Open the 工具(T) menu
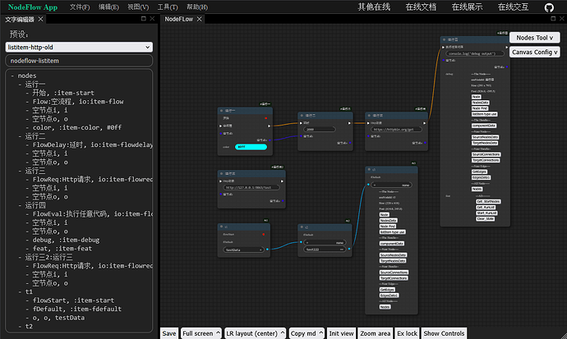 168,7
